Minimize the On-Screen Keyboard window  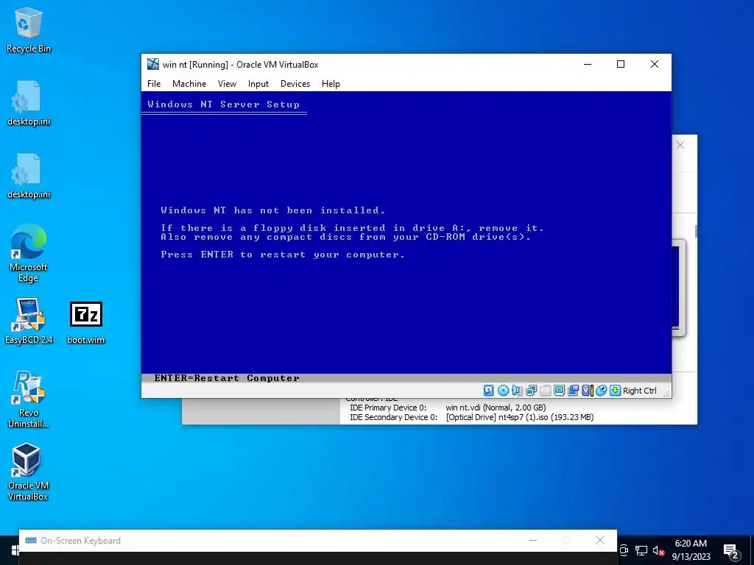coord(533,540)
